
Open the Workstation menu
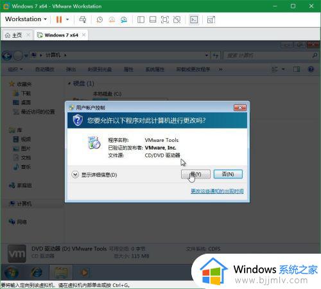pos(26,19)
